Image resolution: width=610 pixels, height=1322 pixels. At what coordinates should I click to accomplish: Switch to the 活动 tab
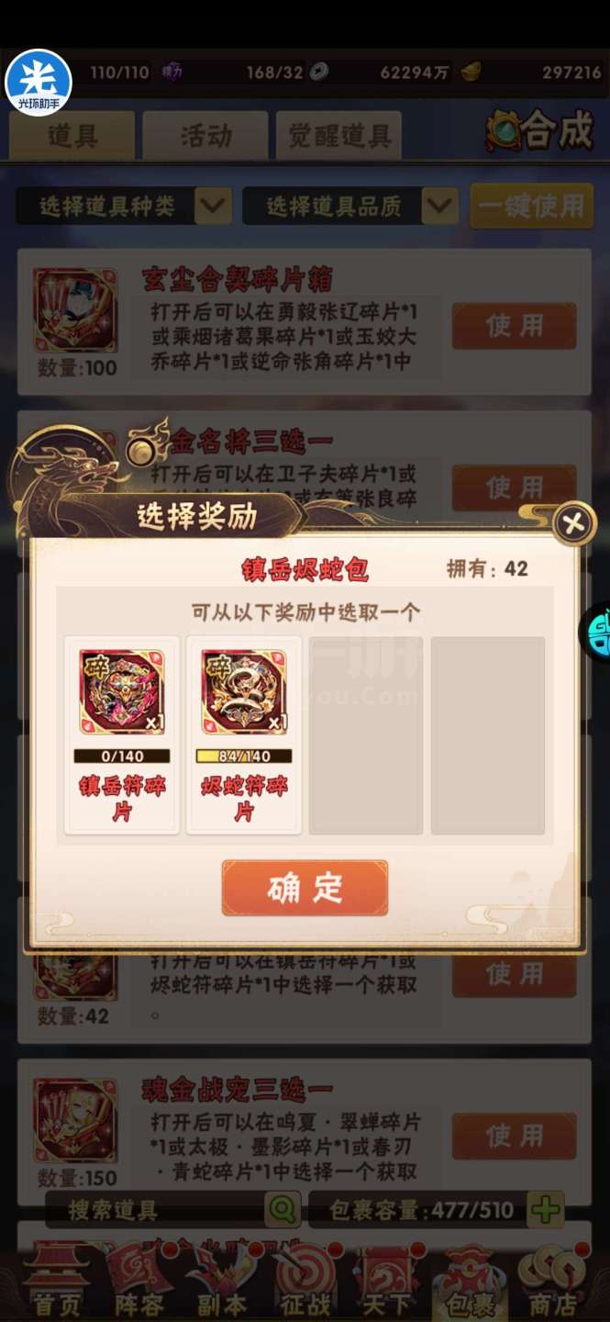pyautogui.click(x=205, y=136)
